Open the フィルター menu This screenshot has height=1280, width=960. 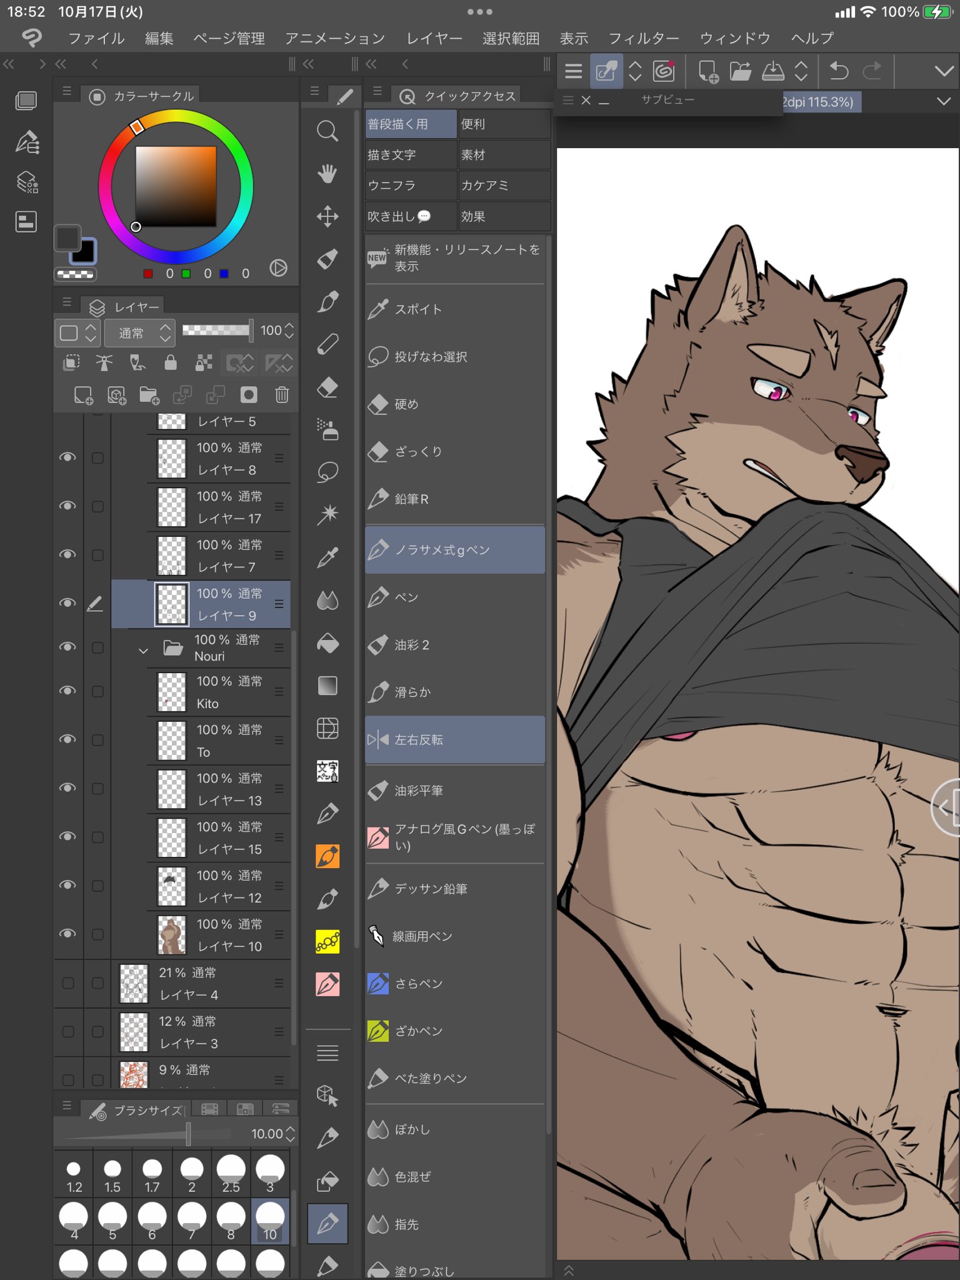[x=643, y=39]
